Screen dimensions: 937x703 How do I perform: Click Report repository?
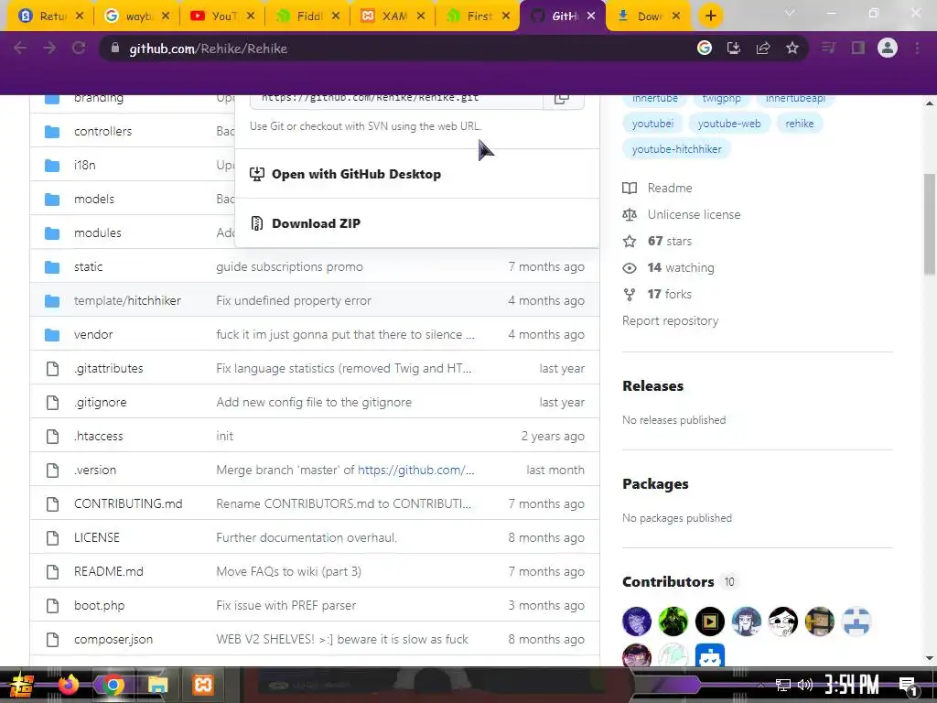670,321
